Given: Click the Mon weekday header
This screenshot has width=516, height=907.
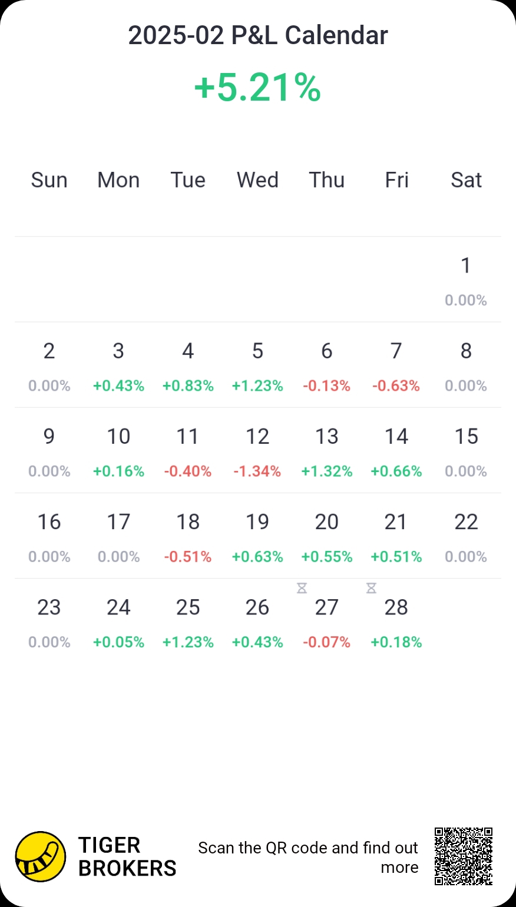Looking at the screenshot, I should click(118, 180).
